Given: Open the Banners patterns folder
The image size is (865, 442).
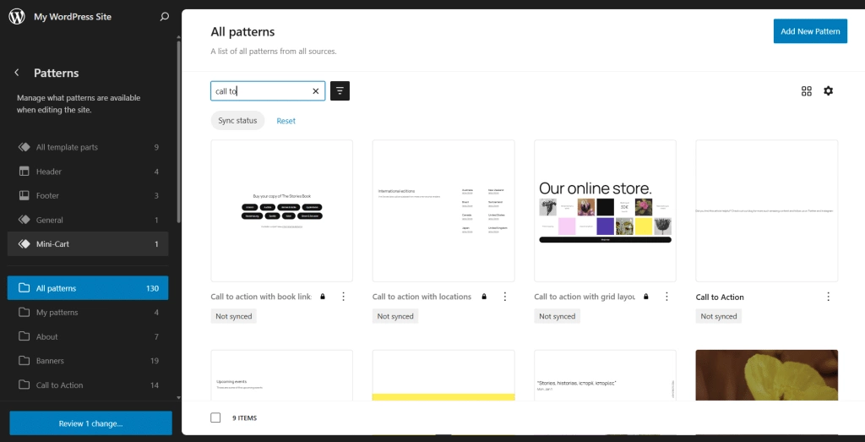Looking at the screenshot, I should (52, 361).
